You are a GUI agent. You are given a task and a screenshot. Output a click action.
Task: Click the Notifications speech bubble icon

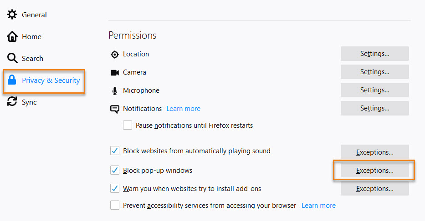pyautogui.click(x=115, y=109)
